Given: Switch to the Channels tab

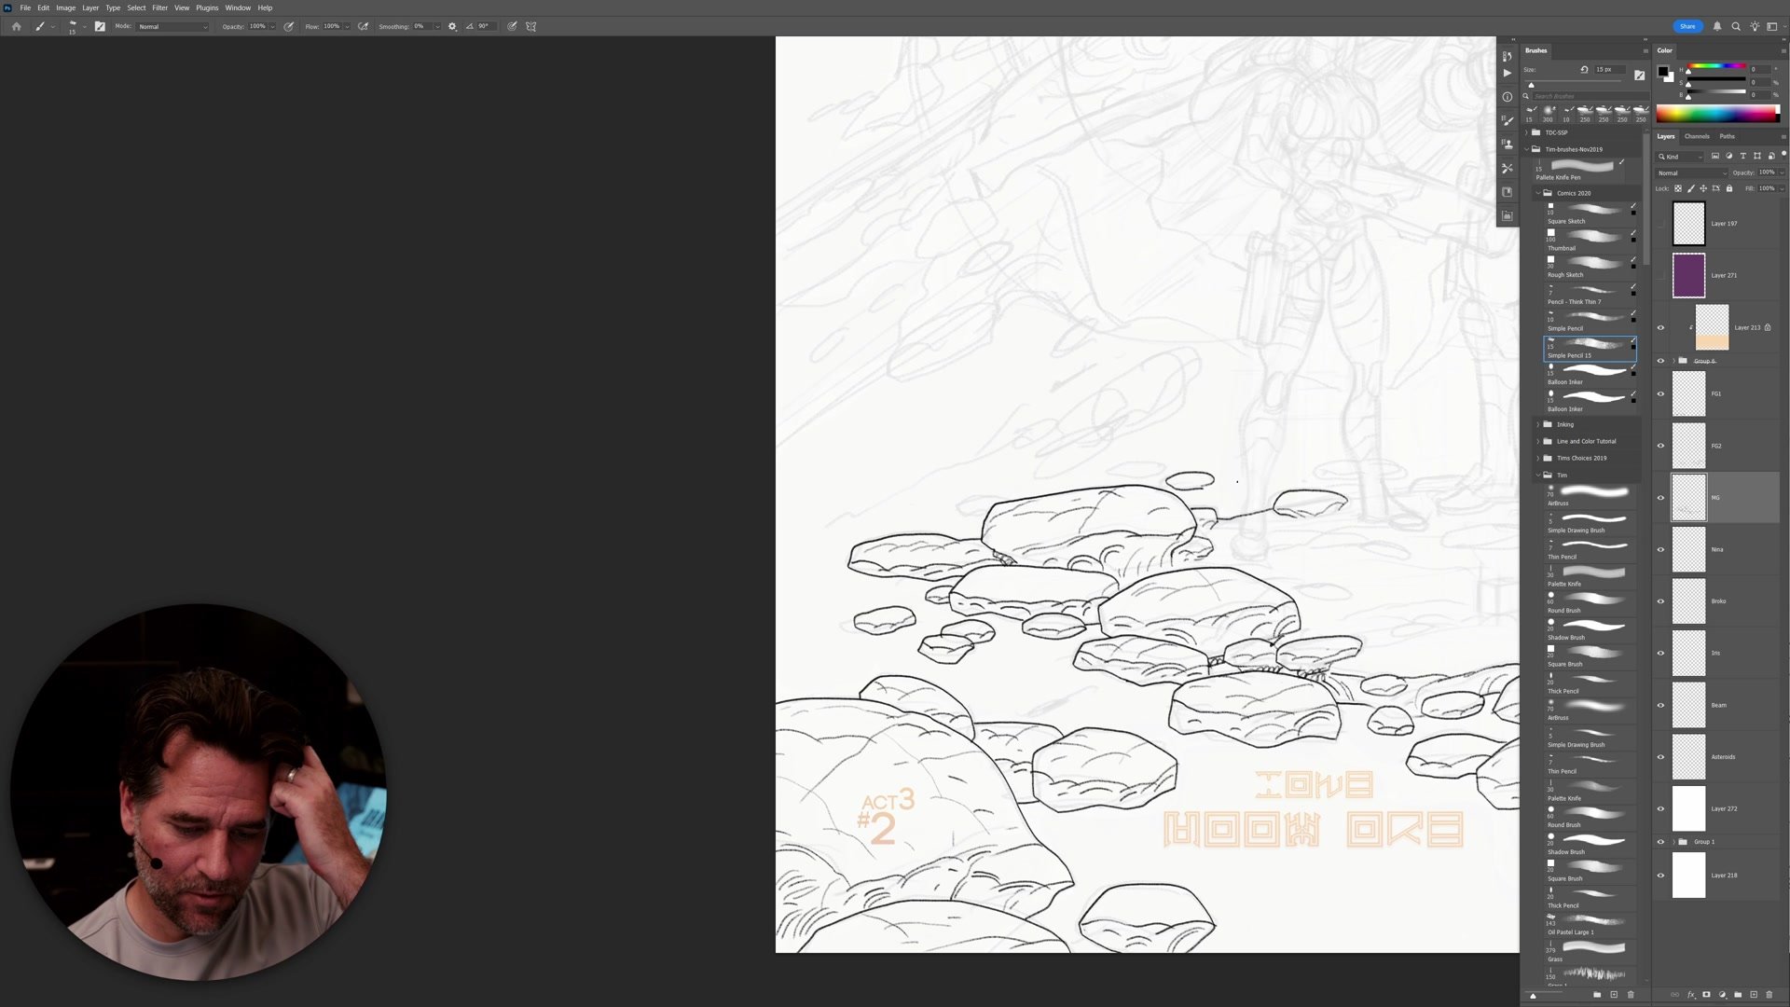Looking at the screenshot, I should pyautogui.click(x=1697, y=136).
